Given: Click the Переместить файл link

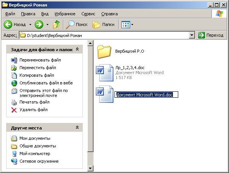Looking at the screenshot, I should point(38,68).
